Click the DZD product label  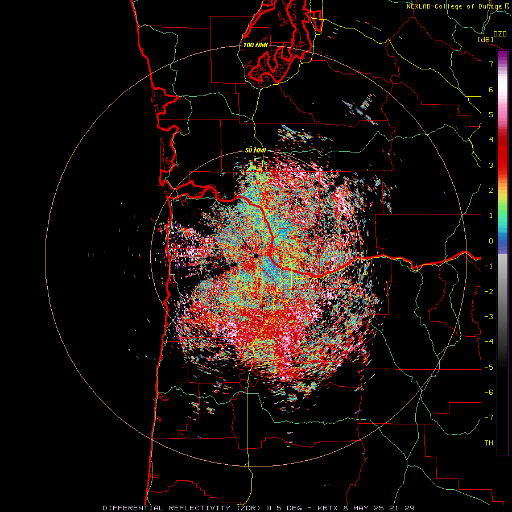tap(500, 34)
